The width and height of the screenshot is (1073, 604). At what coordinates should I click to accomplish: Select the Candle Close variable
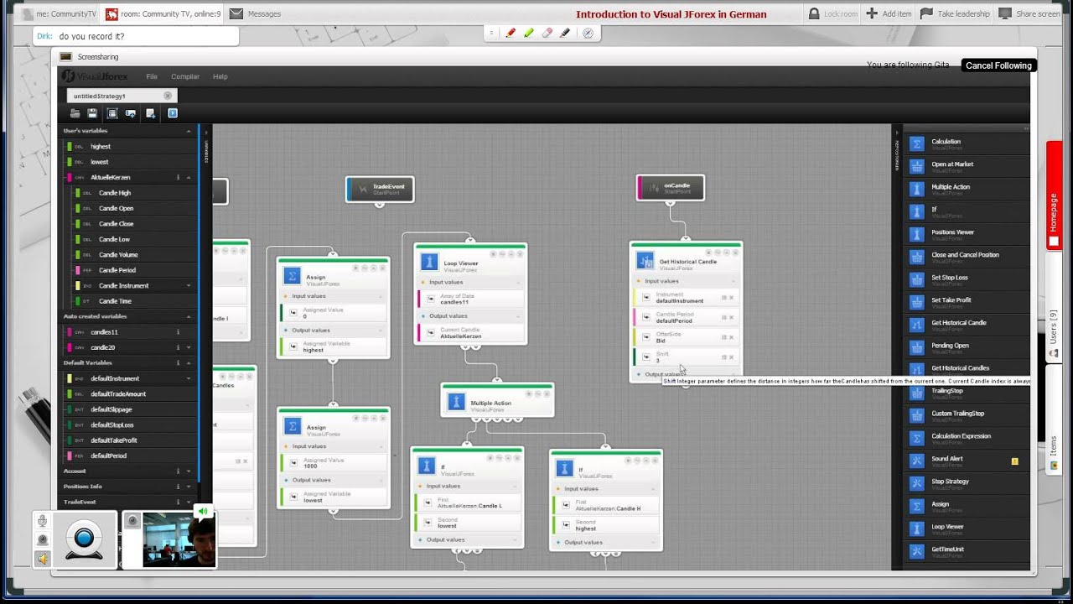[x=116, y=224]
